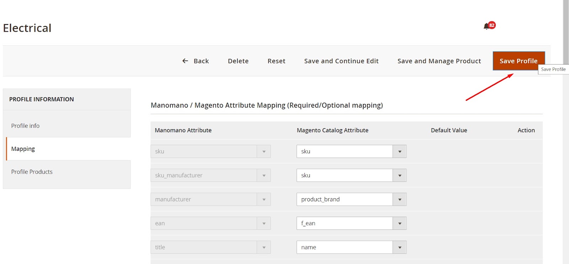
Task: Open the notifications bell icon
Action: point(486,26)
